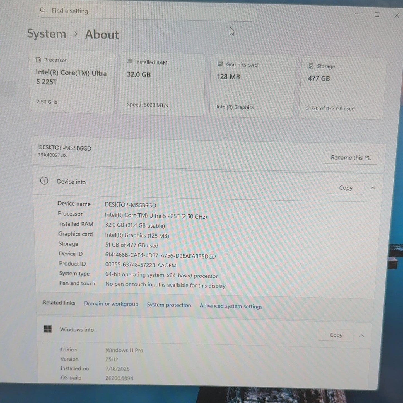Click the Processor chip icon
The image size is (403, 403).
38,60
